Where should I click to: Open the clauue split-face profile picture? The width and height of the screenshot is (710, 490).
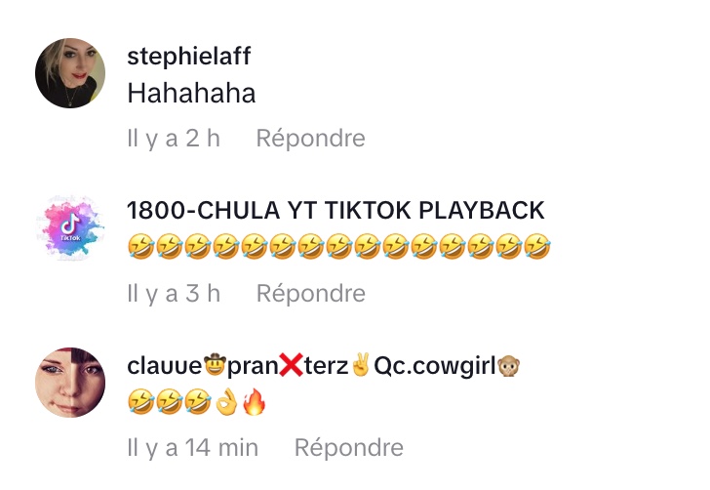pyautogui.click(x=70, y=383)
